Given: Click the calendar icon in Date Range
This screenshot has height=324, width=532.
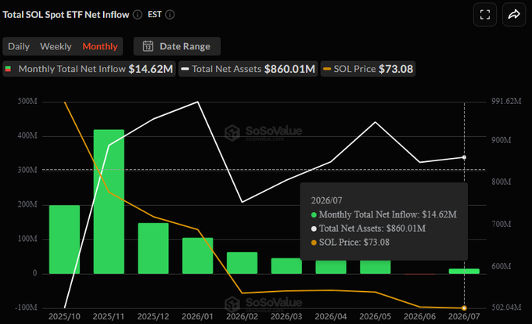Looking at the screenshot, I should pos(148,46).
